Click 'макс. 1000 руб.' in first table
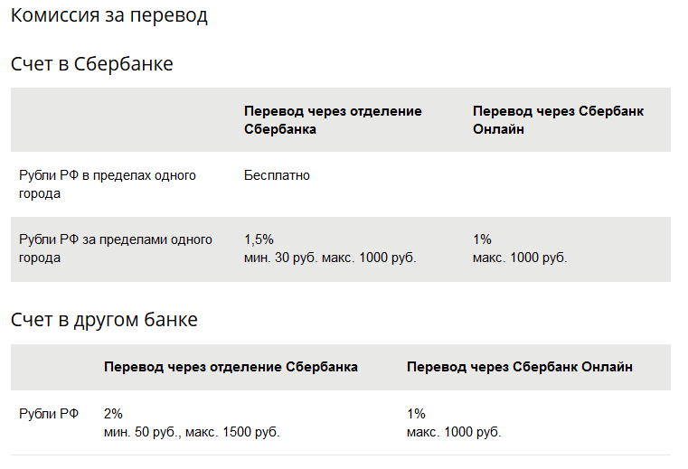The height and width of the screenshot is (469, 688). pos(520,258)
